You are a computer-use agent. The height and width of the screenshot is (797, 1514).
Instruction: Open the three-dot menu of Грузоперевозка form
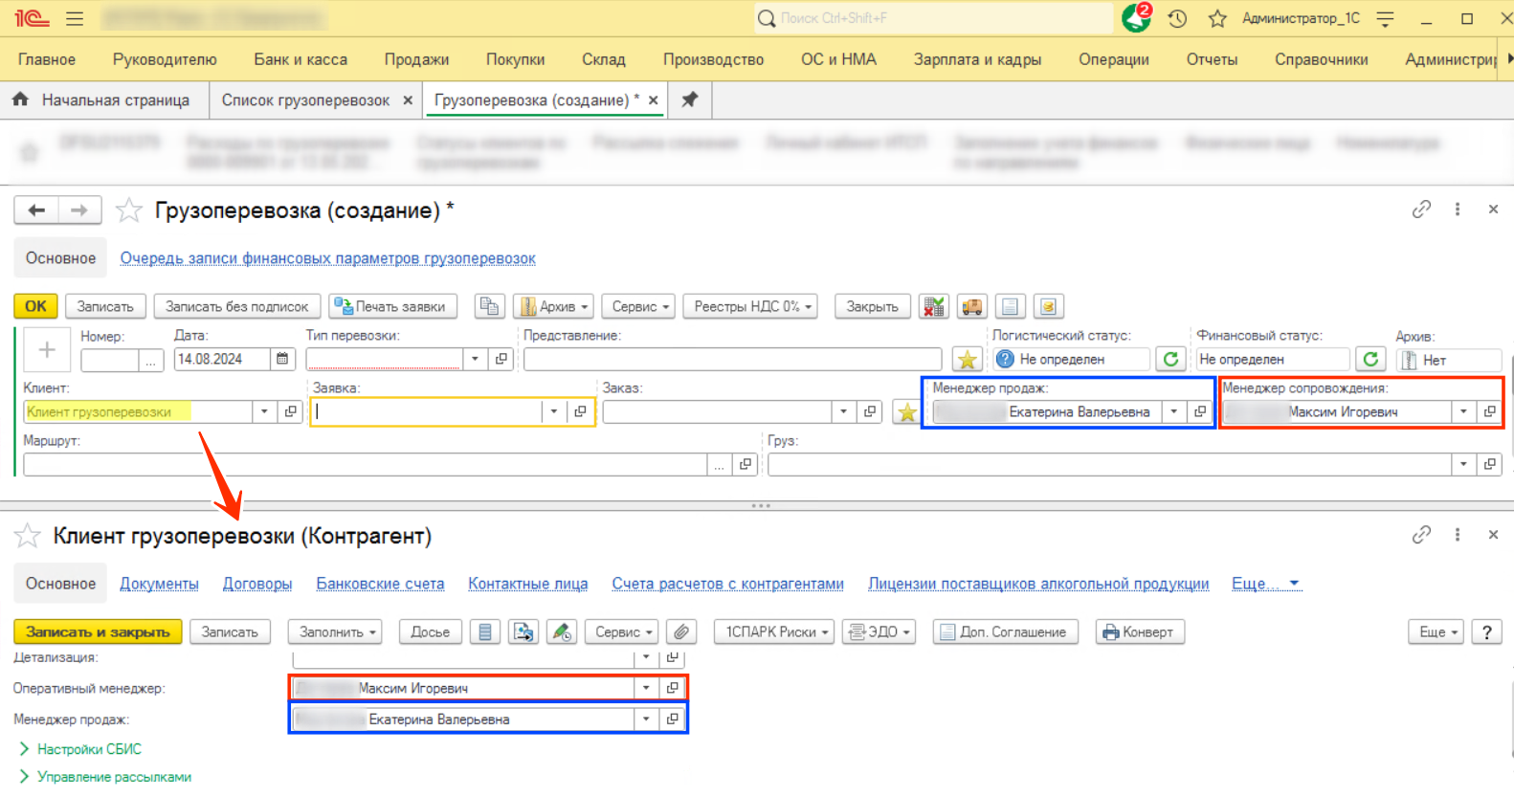click(x=1458, y=209)
